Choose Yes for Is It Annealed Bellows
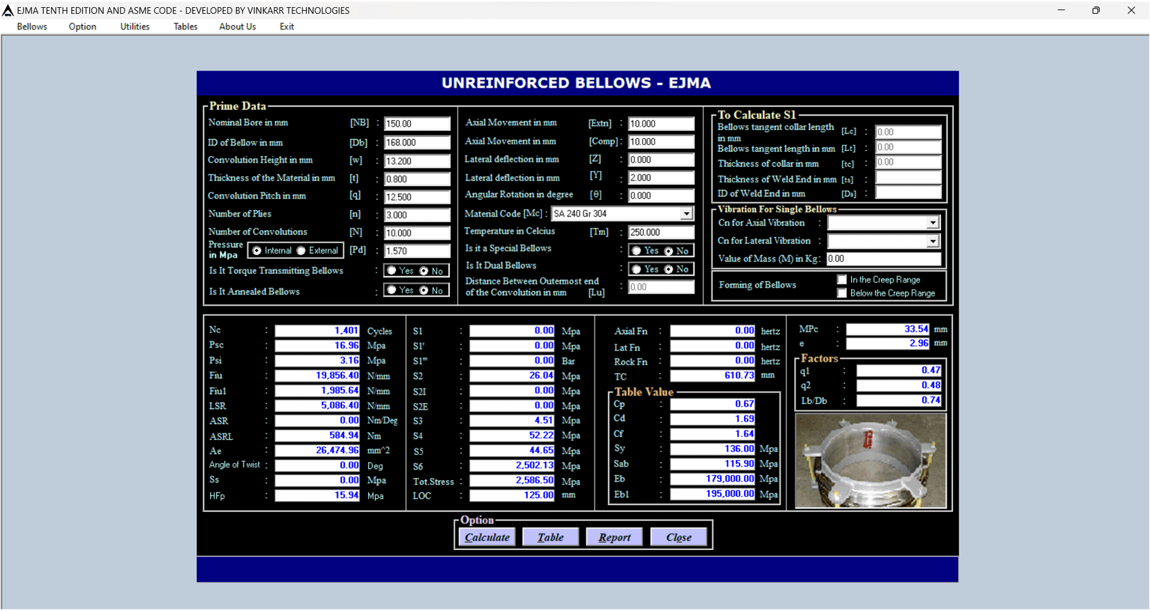The image size is (1150, 611). (x=392, y=290)
